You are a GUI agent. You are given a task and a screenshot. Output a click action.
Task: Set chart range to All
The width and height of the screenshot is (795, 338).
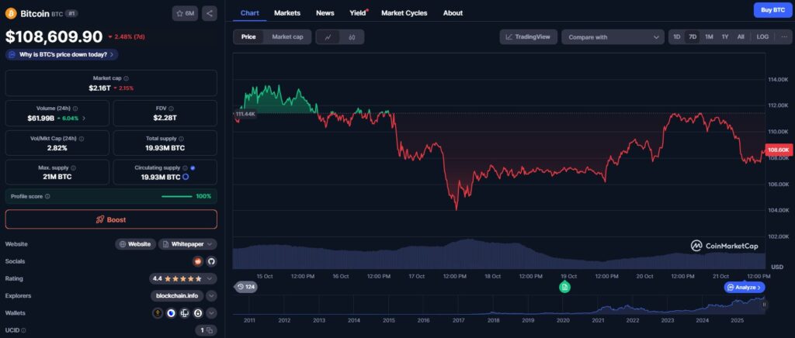click(741, 37)
